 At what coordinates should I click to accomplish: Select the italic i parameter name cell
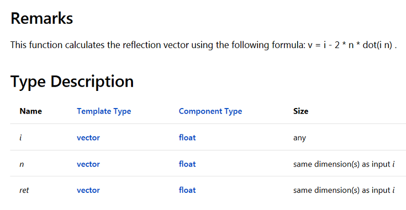[x=21, y=138]
